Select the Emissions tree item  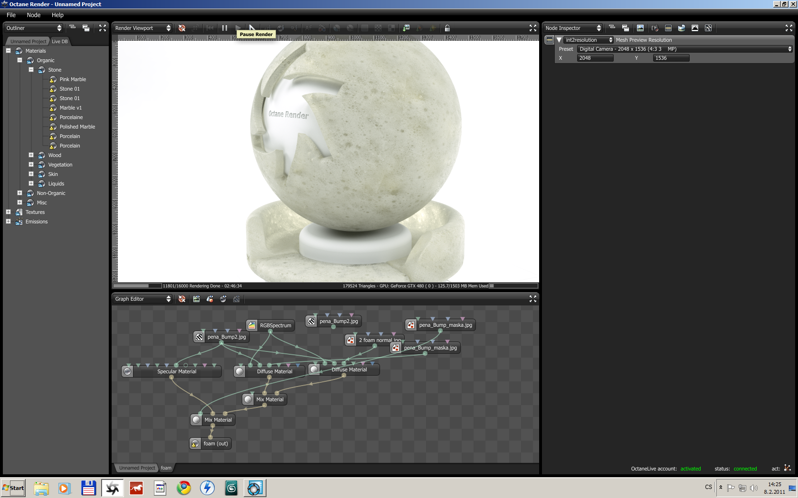[37, 221]
